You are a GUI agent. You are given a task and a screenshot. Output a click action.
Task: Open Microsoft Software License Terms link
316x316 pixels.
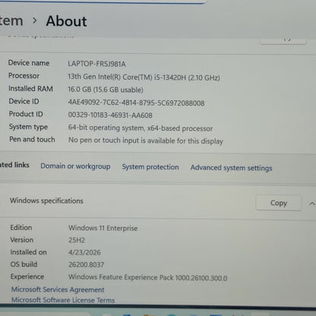coord(63,300)
